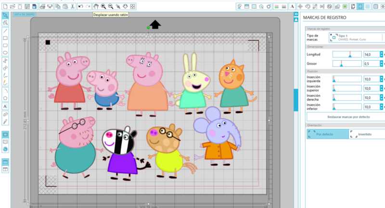The image size is (385, 208).
Task: Choose the zoom selection tool
Action: 118,6
